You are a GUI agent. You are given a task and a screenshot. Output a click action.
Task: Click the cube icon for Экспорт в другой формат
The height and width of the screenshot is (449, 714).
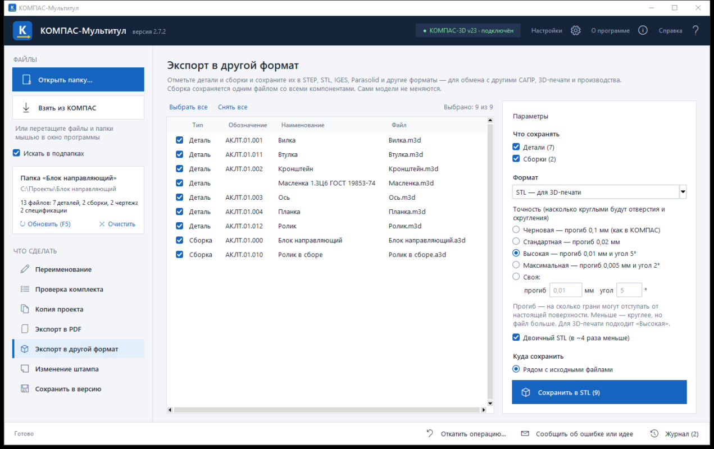tap(25, 349)
